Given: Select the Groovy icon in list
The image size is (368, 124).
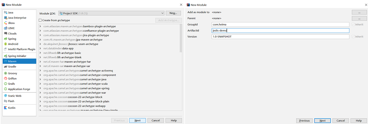Looking at the screenshot, I should [x=6, y=73].
